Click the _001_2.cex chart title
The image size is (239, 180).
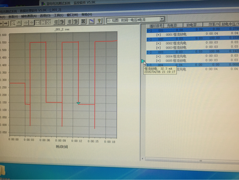[x=62, y=29]
